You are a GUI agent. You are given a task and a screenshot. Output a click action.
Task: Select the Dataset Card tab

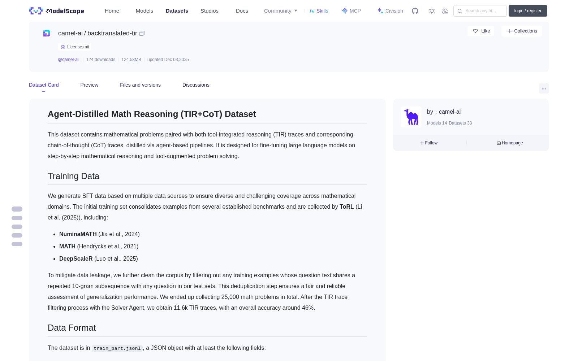[x=44, y=85]
